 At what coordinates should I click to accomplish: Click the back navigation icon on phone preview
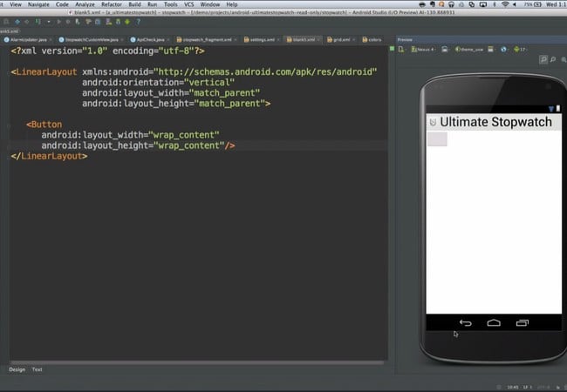(x=466, y=322)
